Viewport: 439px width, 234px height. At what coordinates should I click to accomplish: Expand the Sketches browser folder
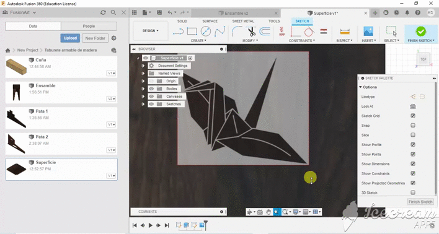tap(143, 104)
